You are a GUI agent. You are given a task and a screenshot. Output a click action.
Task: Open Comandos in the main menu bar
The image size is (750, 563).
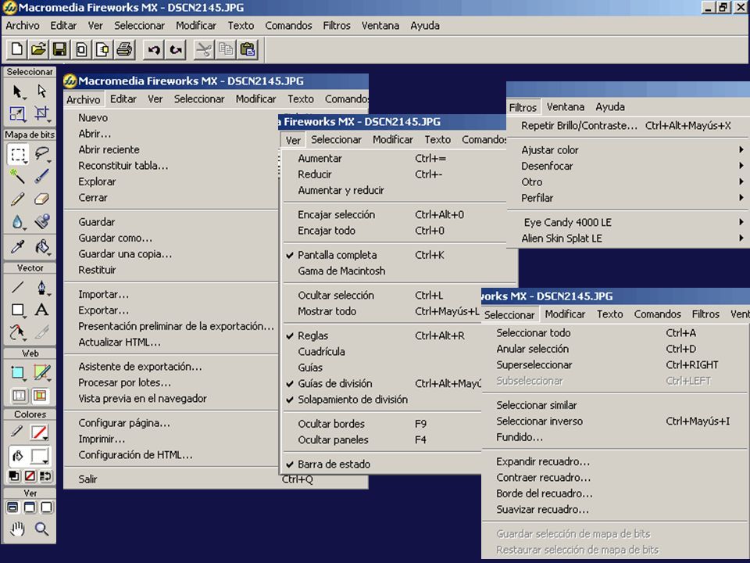pos(288,25)
